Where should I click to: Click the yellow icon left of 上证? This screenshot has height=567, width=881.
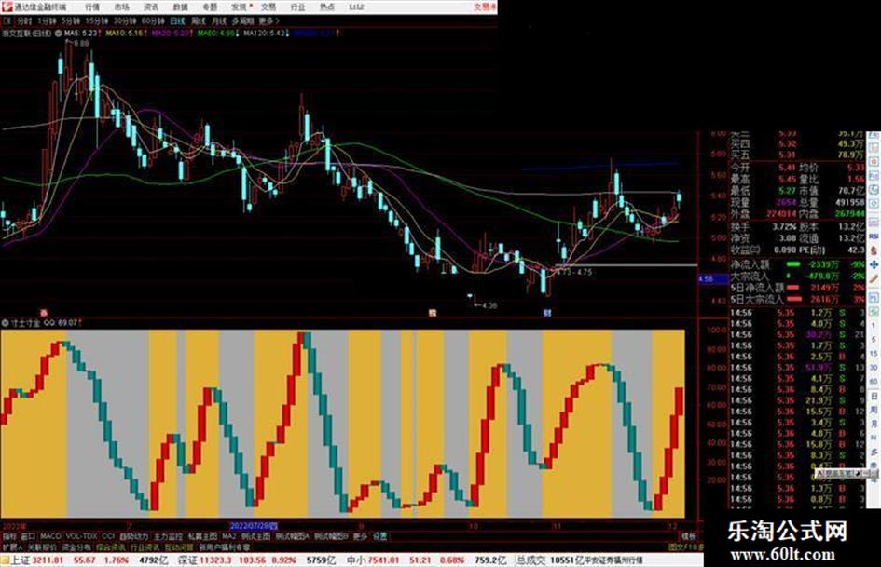pyautogui.click(x=5, y=560)
